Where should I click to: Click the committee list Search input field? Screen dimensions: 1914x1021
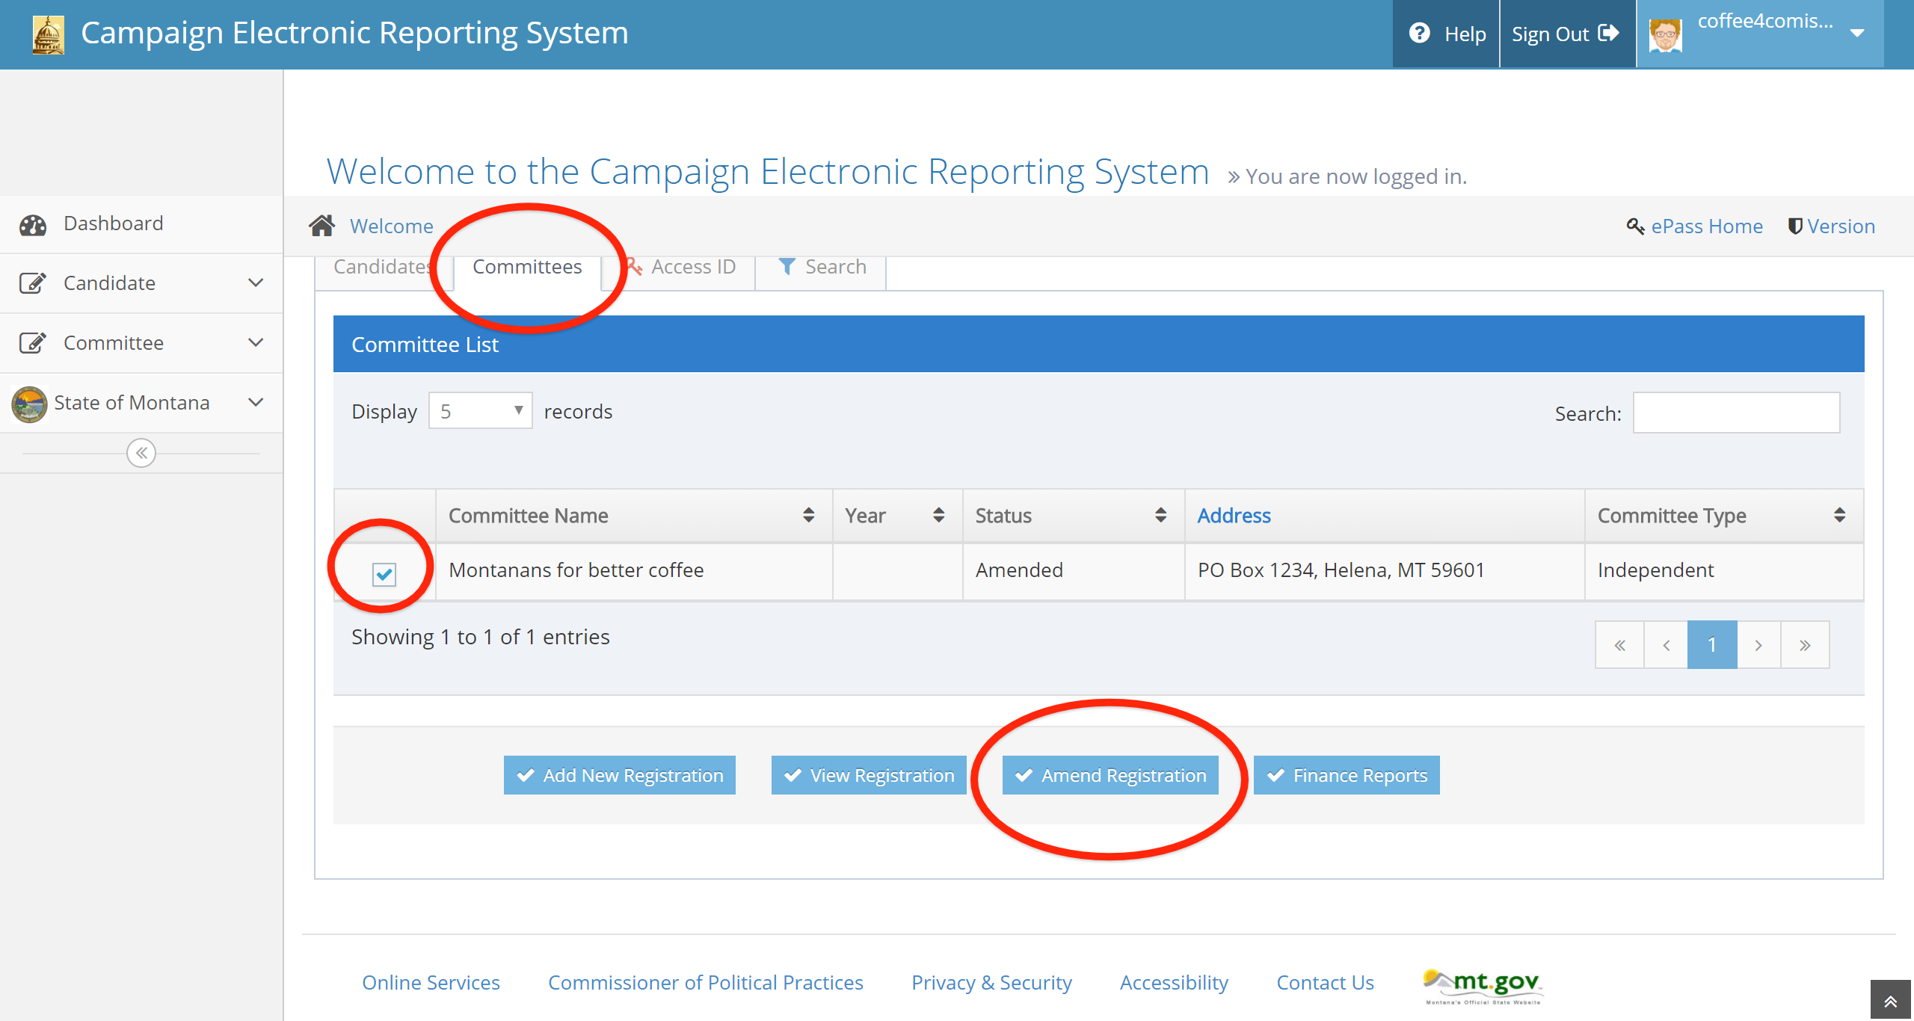tap(1735, 413)
